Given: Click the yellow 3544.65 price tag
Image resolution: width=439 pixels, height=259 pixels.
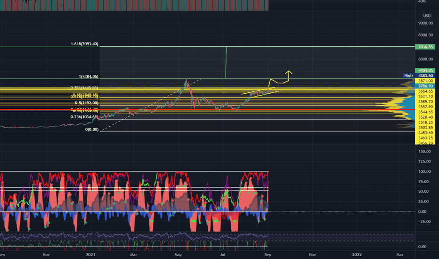Looking at the screenshot, I should (425, 112).
